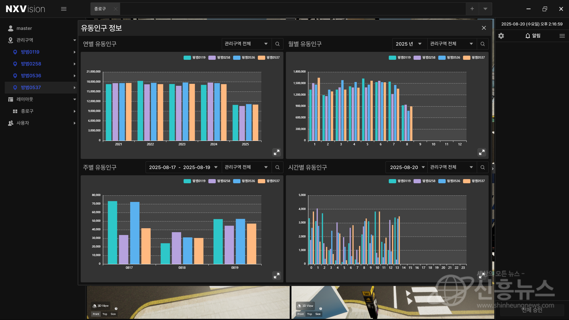The image size is (569, 320).
Task: Click search icon for 시간별 유동인구
Action: point(482,167)
